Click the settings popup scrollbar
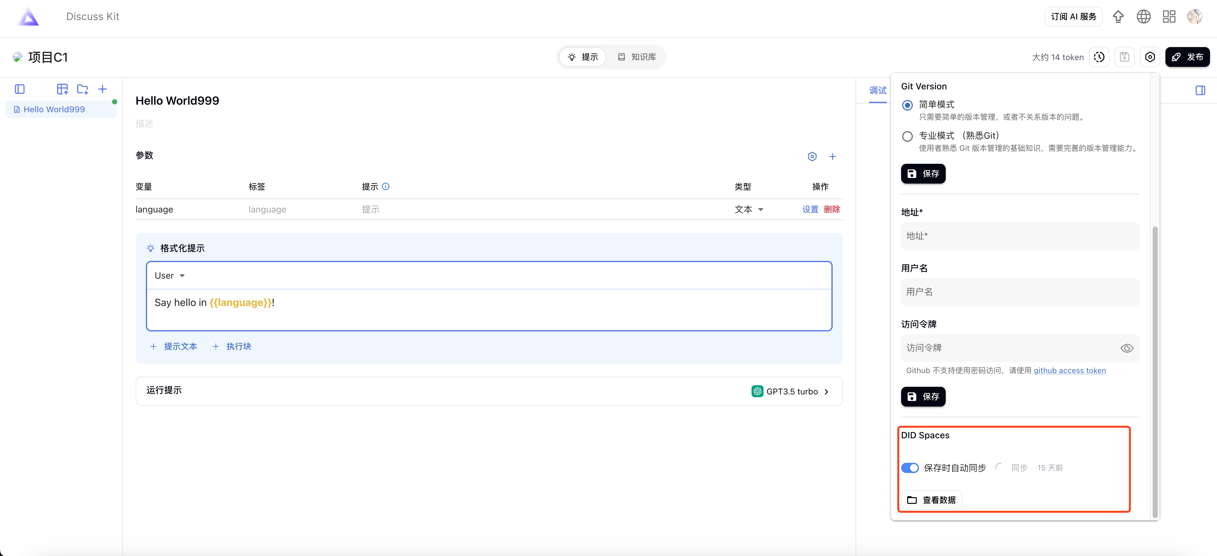Screen dimensions: 1217x556 coord(1155,372)
